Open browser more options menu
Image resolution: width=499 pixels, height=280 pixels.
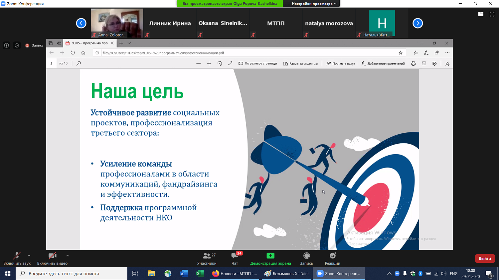(447, 53)
